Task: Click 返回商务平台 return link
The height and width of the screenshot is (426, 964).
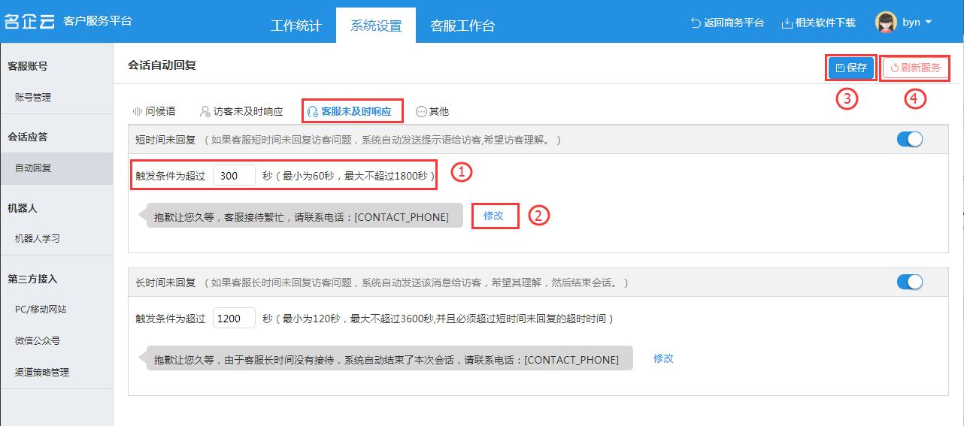Action: (727, 23)
